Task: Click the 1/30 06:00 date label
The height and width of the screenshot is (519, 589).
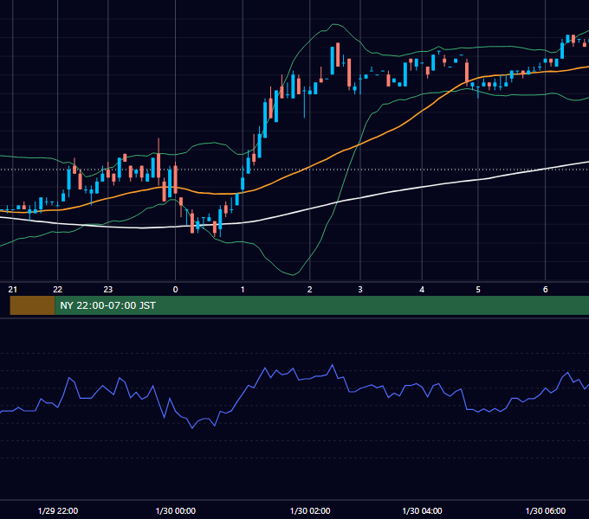Action: 546,510
